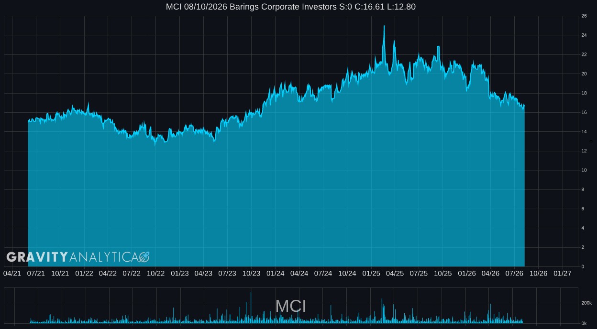Click the tallest volume bar in late 2023
597x329 pixels.
[x=251, y=308]
